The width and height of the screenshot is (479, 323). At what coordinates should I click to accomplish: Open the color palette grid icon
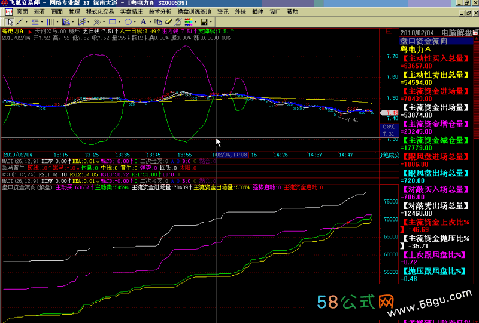(189, 22)
